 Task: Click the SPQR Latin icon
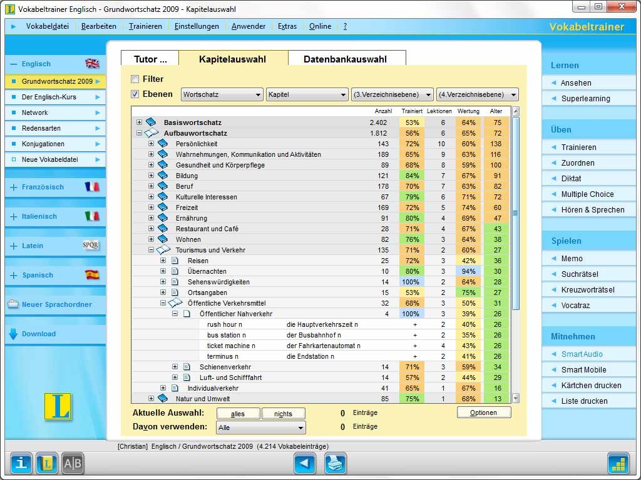(91, 245)
